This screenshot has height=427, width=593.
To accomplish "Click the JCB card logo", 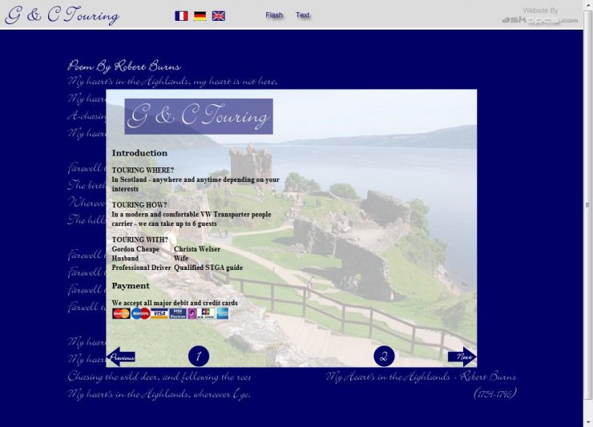I will coord(206,313).
